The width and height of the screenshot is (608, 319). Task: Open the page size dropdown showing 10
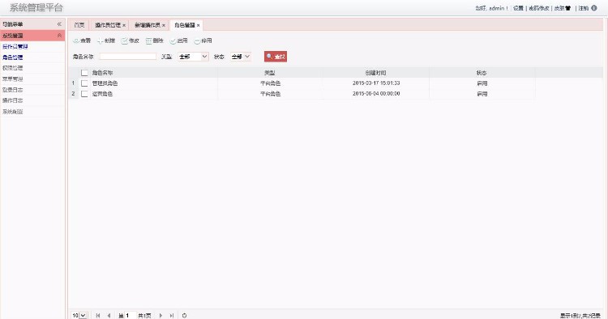79,316
